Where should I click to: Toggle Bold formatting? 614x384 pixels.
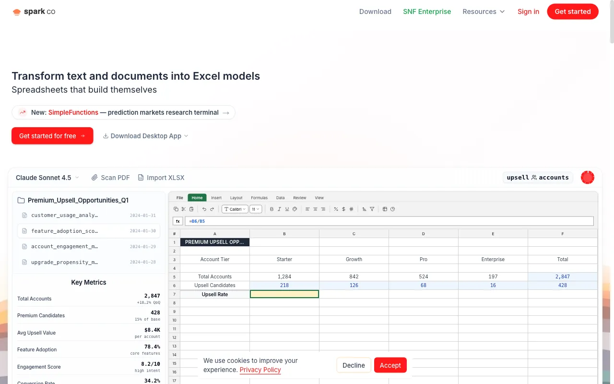(272, 209)
